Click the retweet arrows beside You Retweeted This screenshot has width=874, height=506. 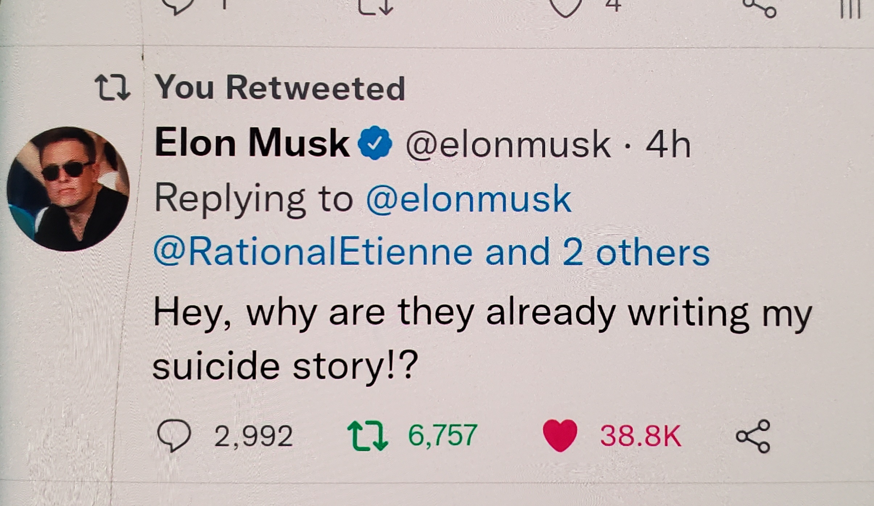coord(112,87)
